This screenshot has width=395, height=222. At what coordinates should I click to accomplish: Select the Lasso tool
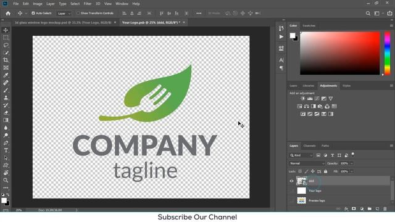click(x=6, y=45)
